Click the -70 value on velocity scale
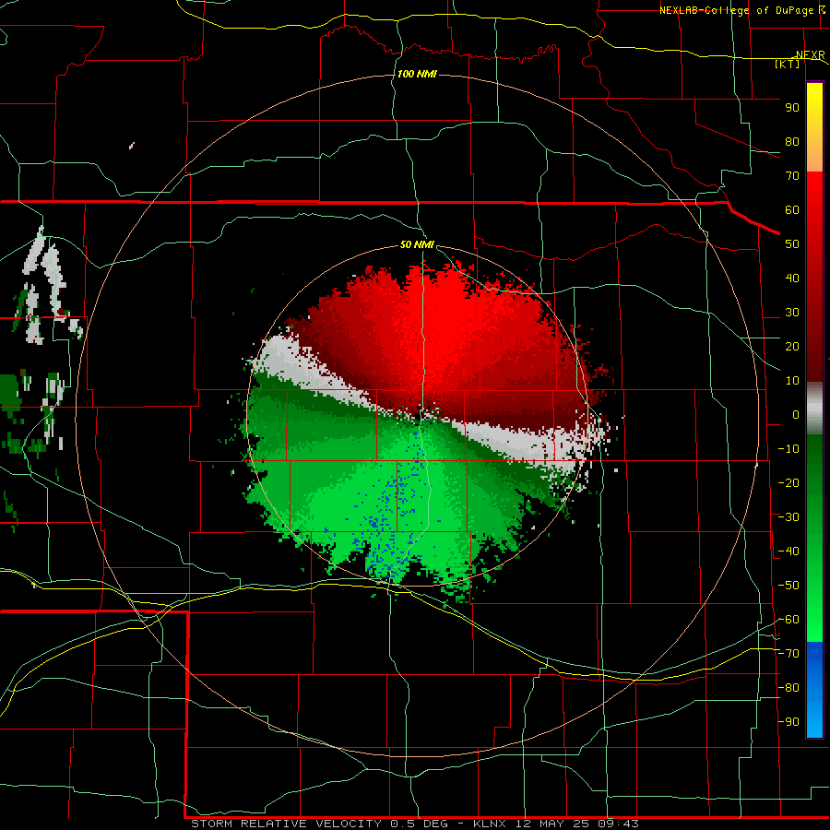830x830 pixels. click(x=788, y=654)
